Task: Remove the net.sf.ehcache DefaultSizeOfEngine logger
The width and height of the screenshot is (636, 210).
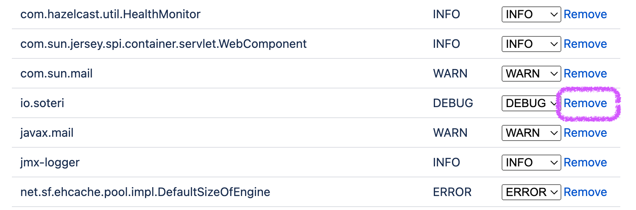Action: [585, 192]
